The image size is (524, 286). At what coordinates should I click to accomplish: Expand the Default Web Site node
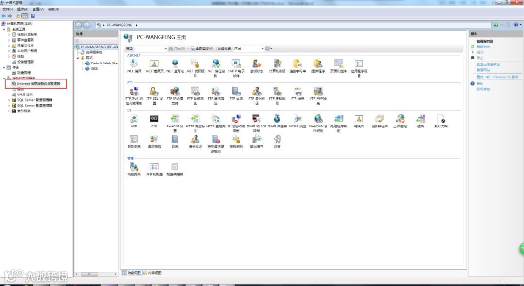[x=83, y=63]
